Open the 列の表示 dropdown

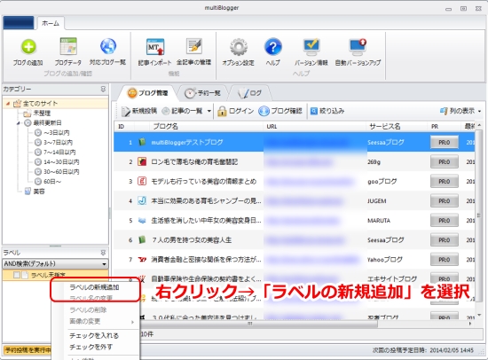[x=460, y=111]
